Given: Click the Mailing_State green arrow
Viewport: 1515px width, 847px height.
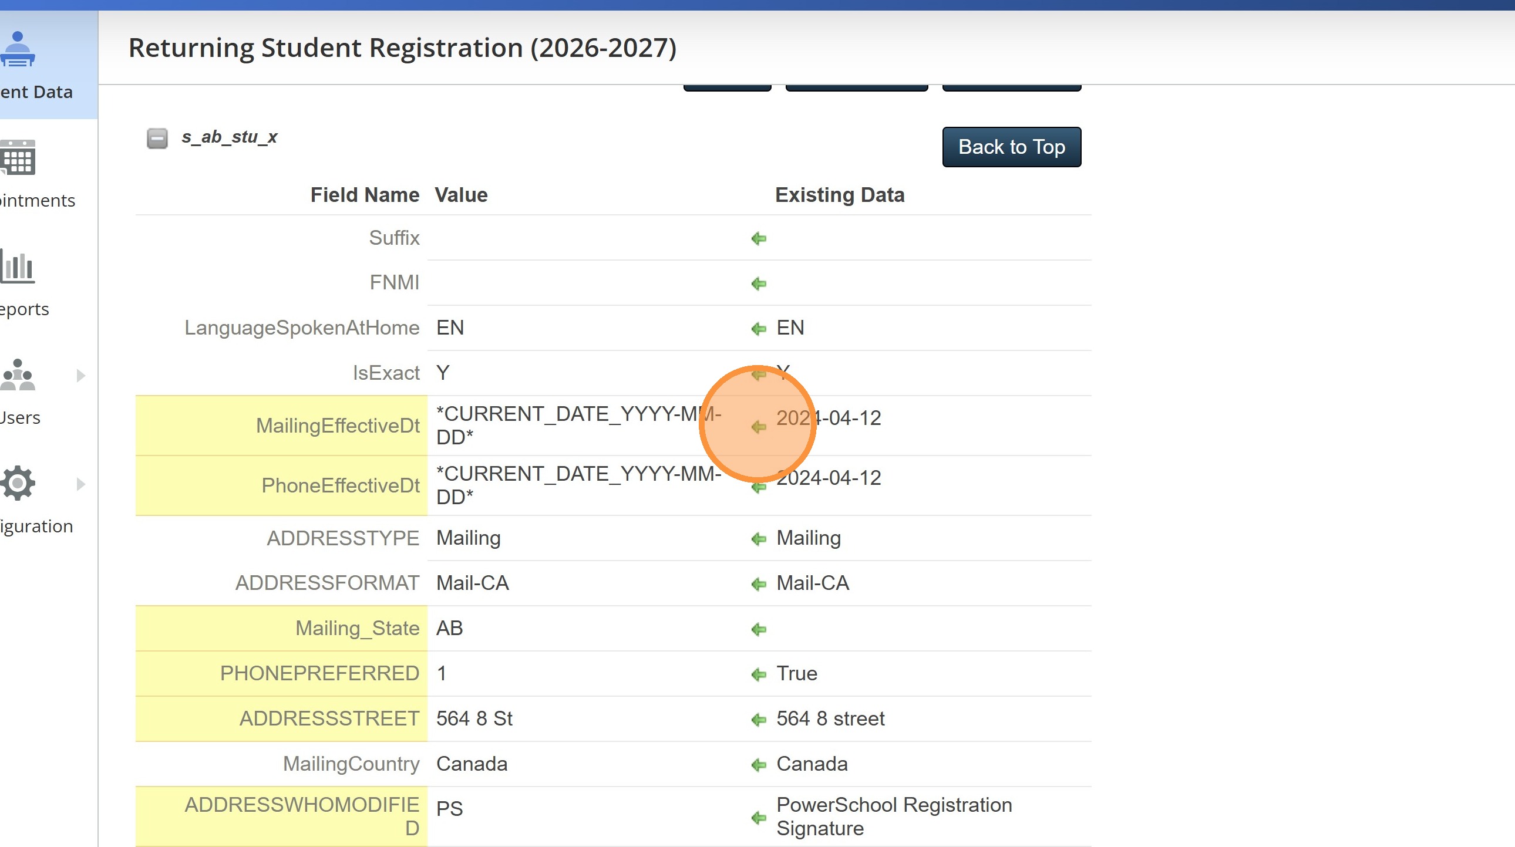Looking at the screenshot, I should coord(759,629).
